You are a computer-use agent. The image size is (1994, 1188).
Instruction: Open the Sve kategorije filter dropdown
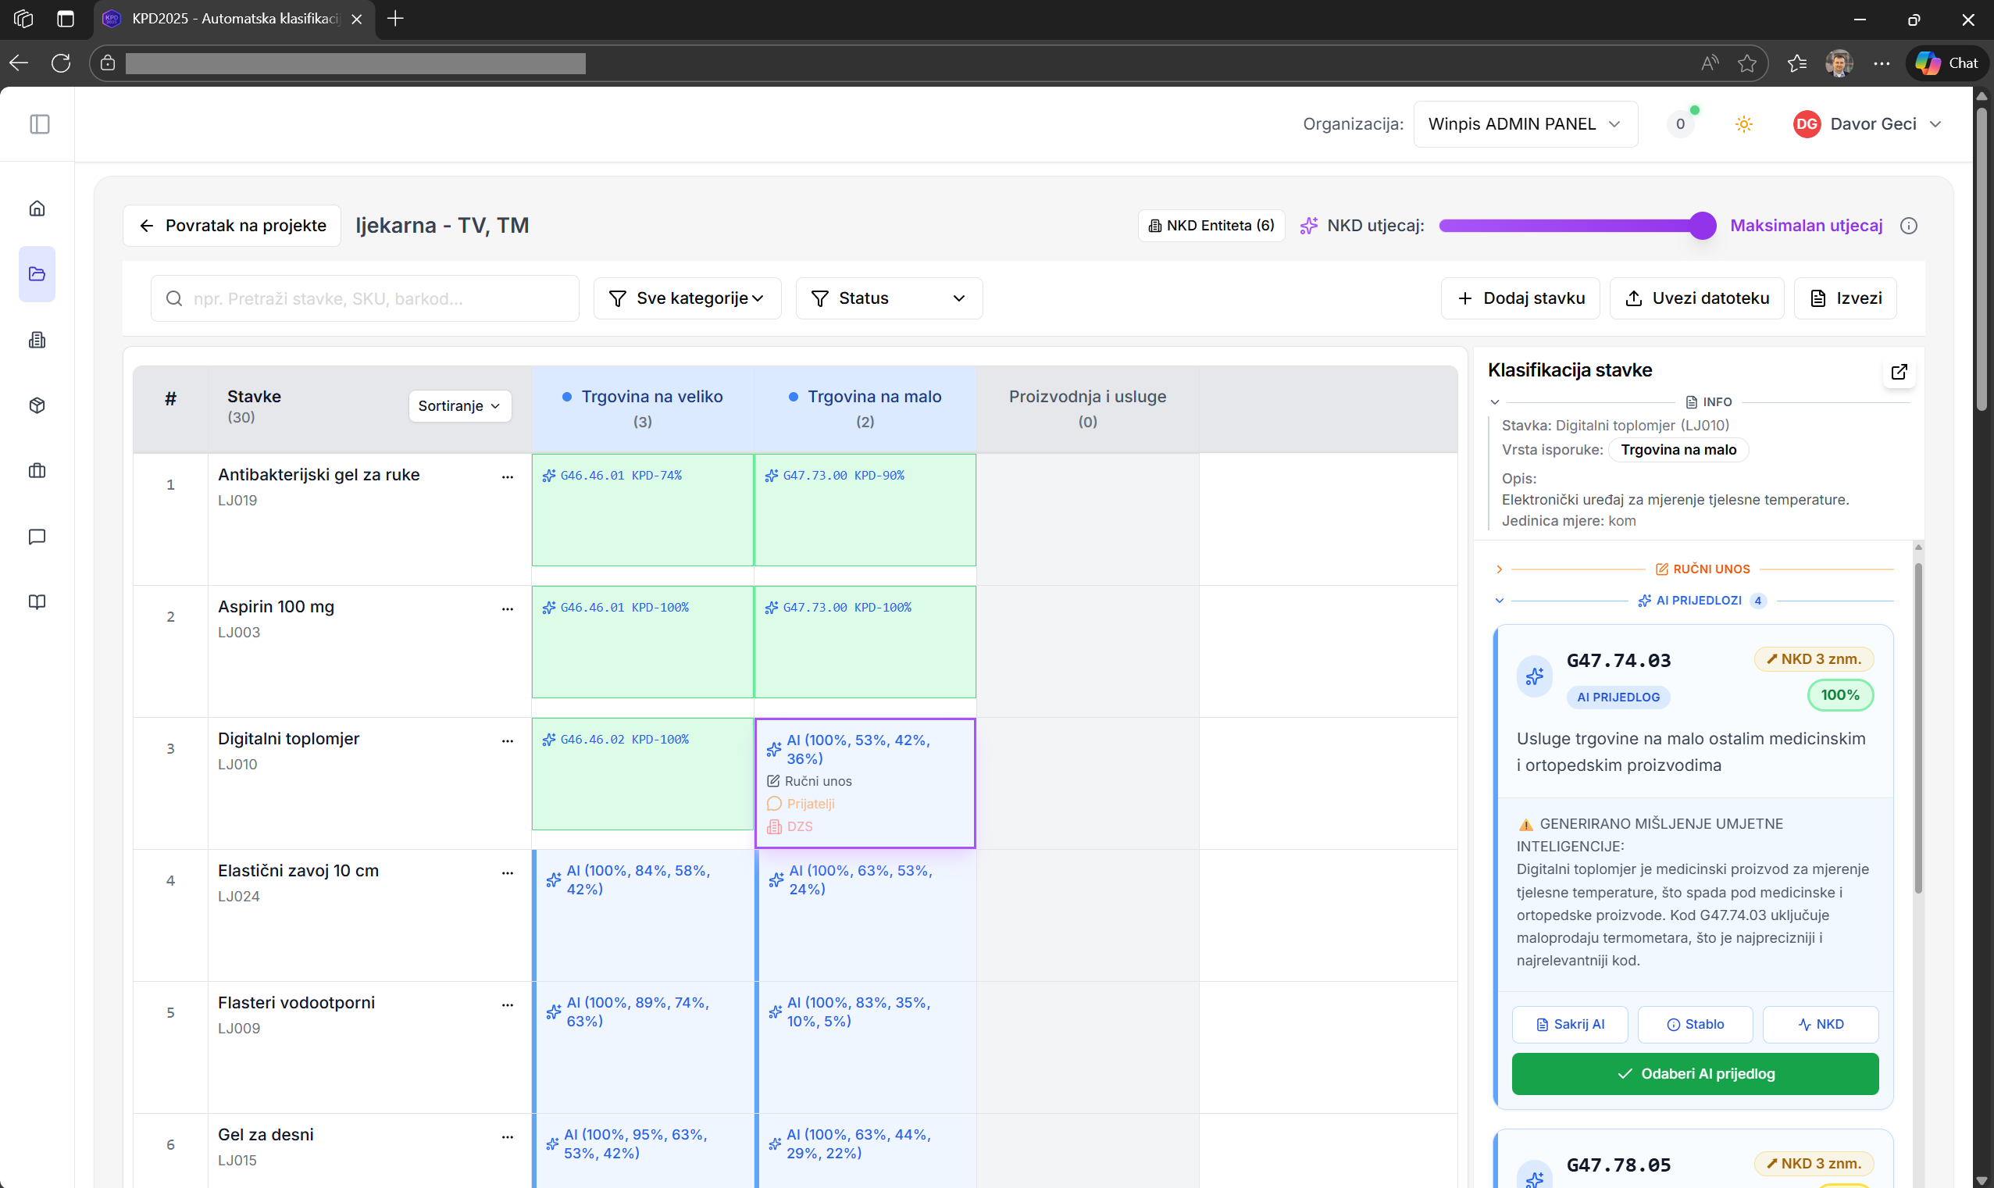point(687,298)
